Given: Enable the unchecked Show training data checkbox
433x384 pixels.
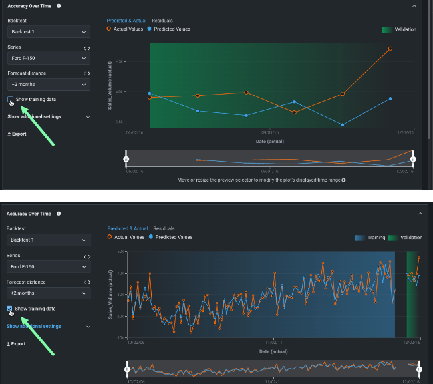Looking at the screenshot, I should (x=10, y=100).
